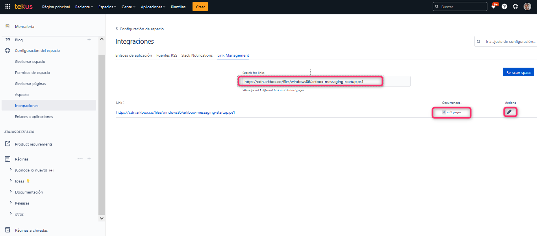Expand the Ideas page tree
The image size is (537, 236).
11,181
